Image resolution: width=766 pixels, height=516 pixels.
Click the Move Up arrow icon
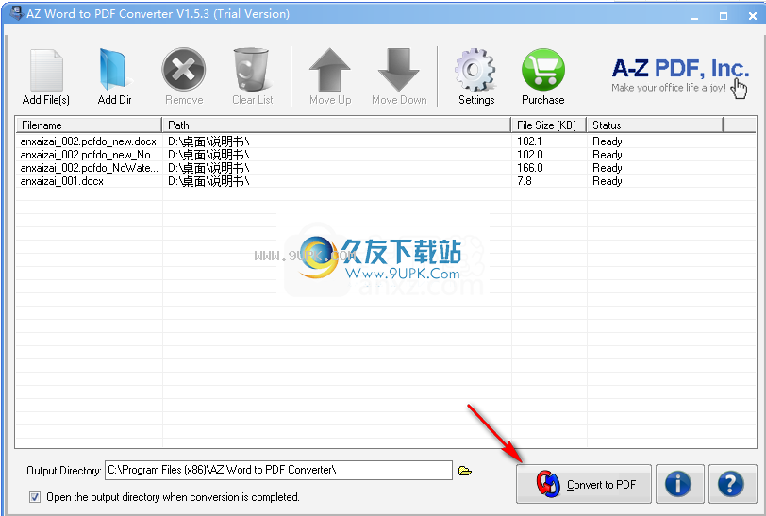[x=330, y=70]
